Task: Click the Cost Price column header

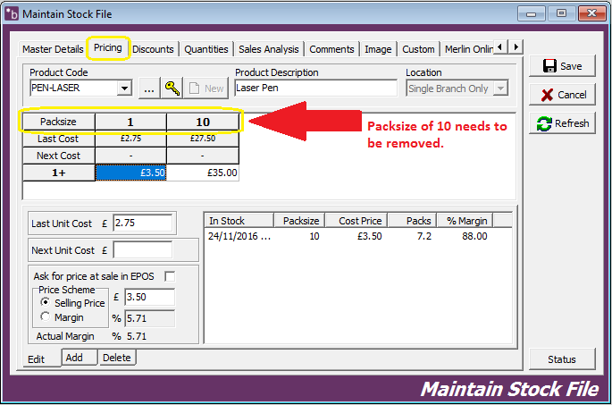Action: coord(356,221)
